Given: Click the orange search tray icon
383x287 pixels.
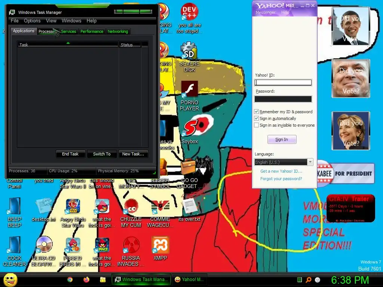Looking at the screenshot, I should coord(309,280).
